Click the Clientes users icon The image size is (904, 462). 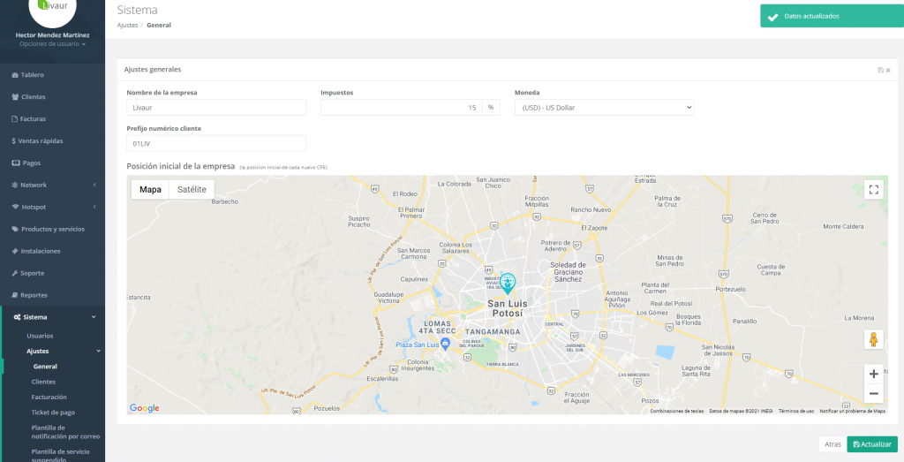tap(15, 97)
